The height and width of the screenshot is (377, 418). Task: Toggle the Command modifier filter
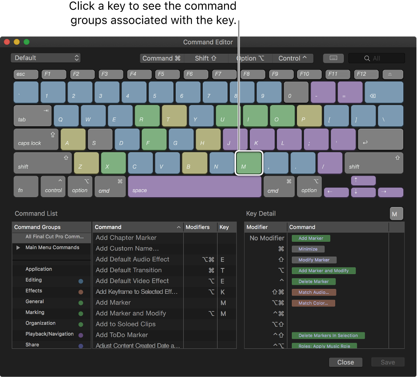click(x=162, y=58)
